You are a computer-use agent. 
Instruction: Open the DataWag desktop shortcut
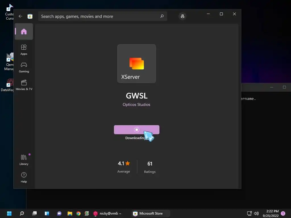pyautogui.click(x=7, y=85)
